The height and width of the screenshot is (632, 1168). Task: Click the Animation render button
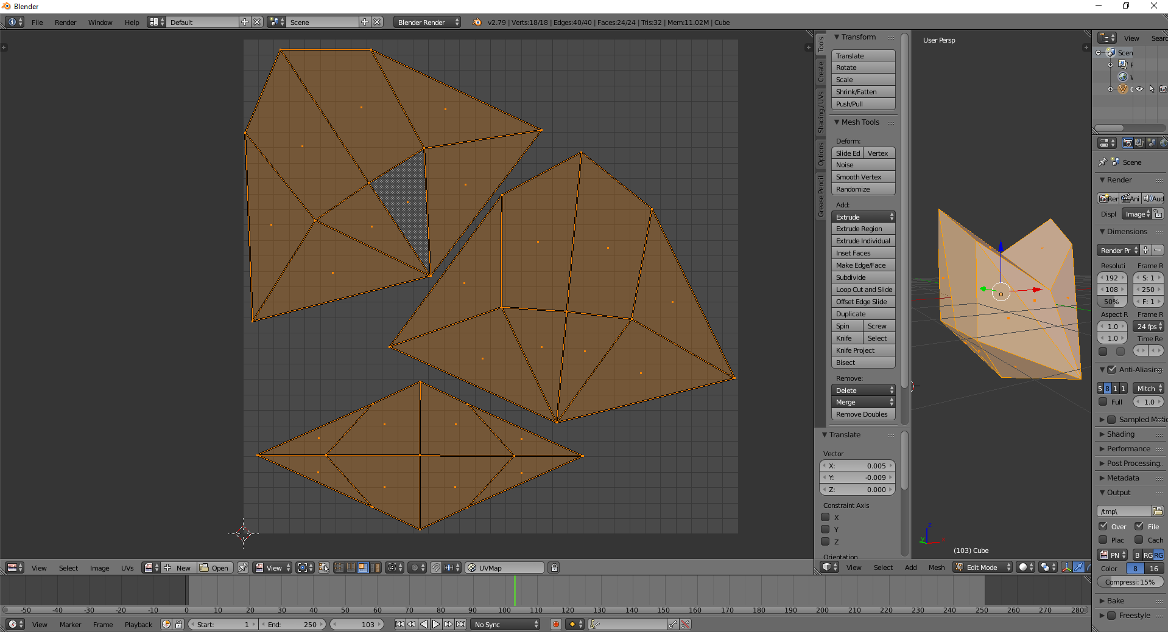pyautogui.click(x=1131, y=198)
